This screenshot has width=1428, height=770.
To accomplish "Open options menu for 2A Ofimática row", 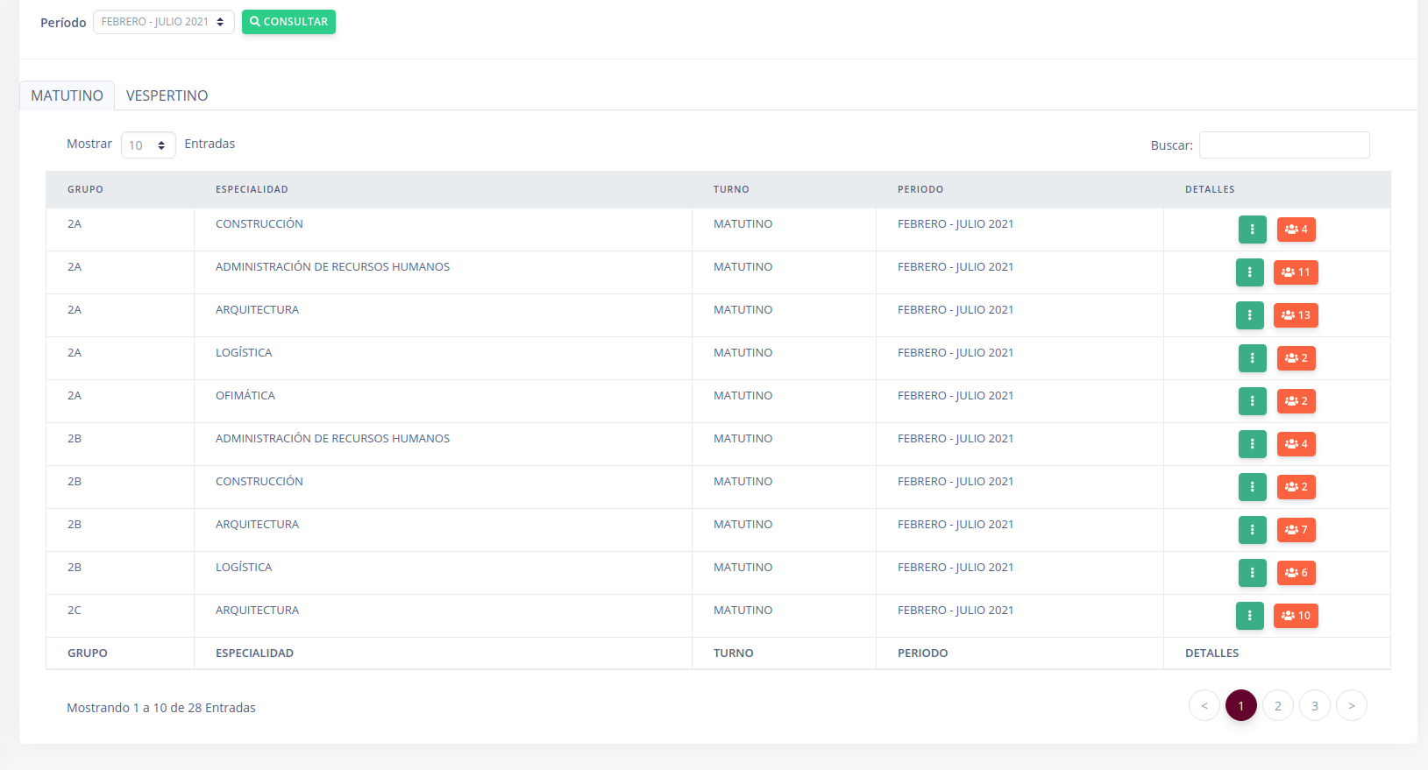I will coord(1252,401).
